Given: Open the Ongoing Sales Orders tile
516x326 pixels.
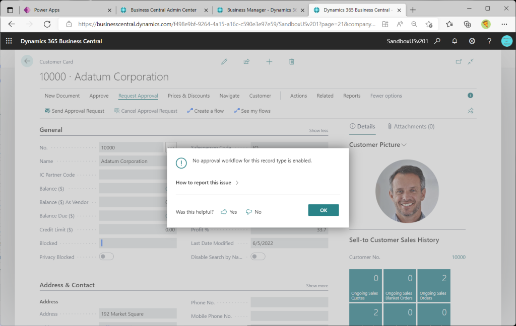Looking at the screenshot, I should 434,286.
